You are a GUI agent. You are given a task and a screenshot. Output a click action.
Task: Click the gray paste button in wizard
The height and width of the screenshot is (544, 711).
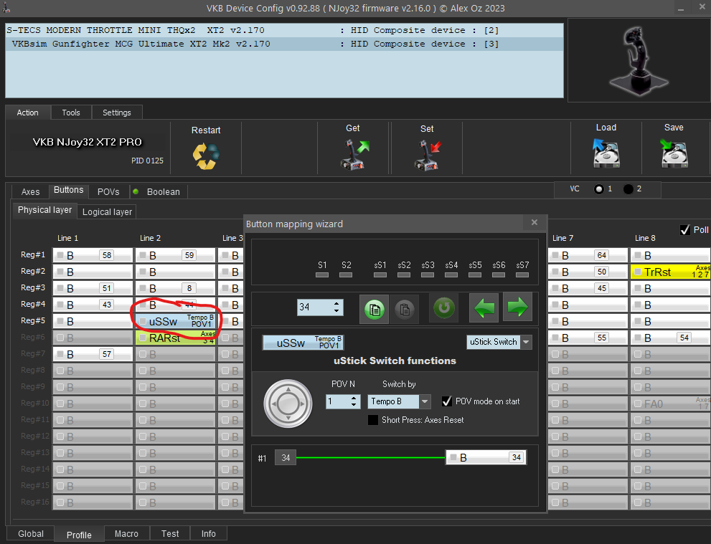(405, 309)
